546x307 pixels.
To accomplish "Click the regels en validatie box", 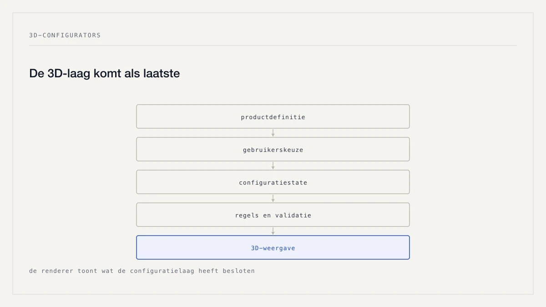I will (x=273, y=215).
